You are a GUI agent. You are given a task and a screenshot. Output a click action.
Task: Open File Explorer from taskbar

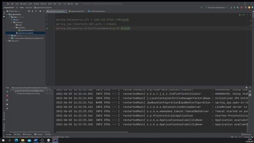pos(23,140)
